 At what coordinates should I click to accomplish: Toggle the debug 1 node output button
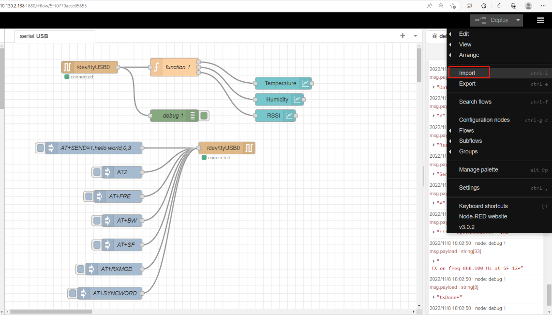[x=204, y=116]
